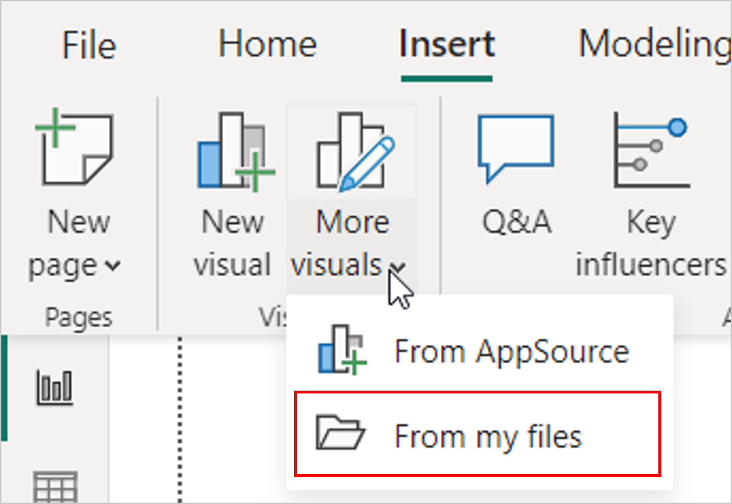The height and width of the screenshot is (504, 732).
Task: Switch to Report view in left sidebar
Action: [54, 387]
